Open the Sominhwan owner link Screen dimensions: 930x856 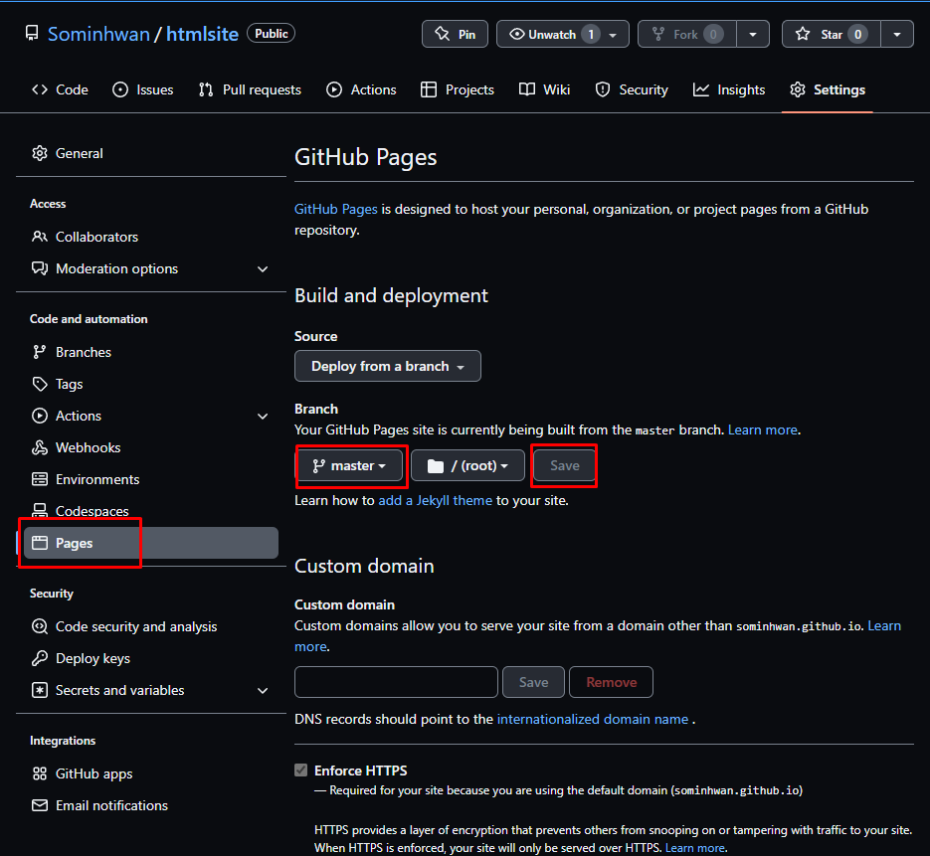click(98, 35)
